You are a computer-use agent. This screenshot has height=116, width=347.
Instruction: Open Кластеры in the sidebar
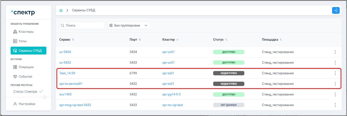tap(26, 32)
